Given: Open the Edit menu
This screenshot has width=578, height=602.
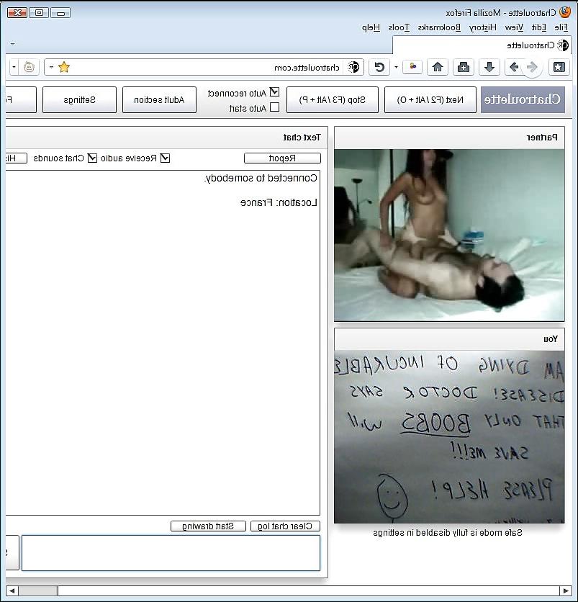Looking at the screenshot, I should point(539,27).
